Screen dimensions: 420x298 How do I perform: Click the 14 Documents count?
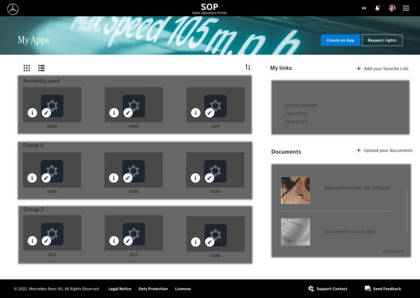click(x=393, y=251)
